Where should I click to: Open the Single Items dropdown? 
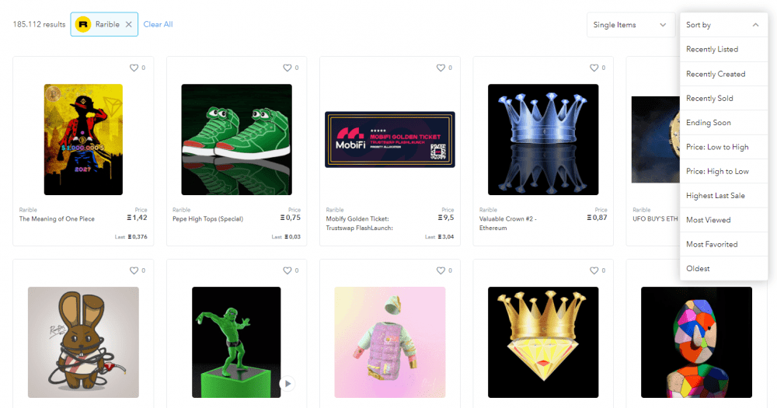(x=630, y=25)
